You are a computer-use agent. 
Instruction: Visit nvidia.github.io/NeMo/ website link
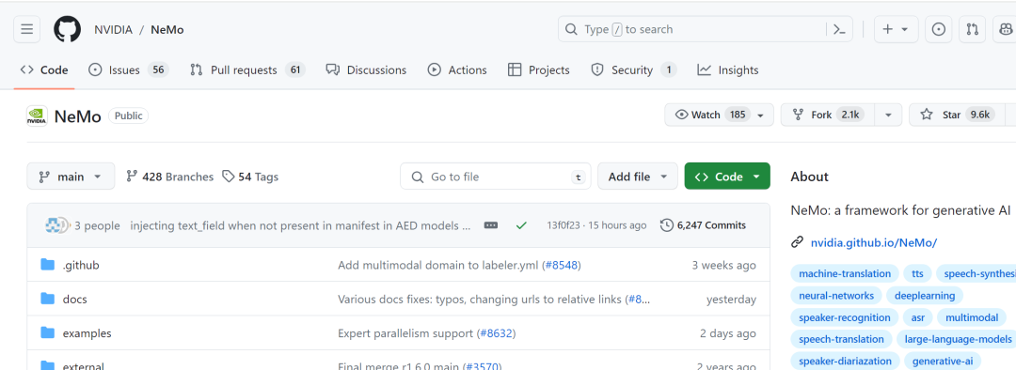(873, 242)
